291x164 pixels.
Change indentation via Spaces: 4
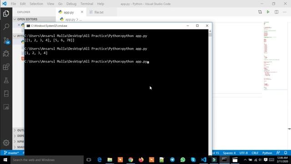coord(229,153)
